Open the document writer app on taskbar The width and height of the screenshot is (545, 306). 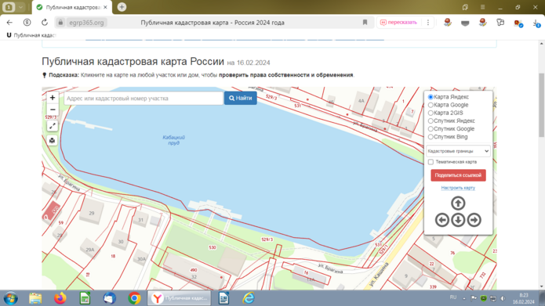tap(223, 298)
